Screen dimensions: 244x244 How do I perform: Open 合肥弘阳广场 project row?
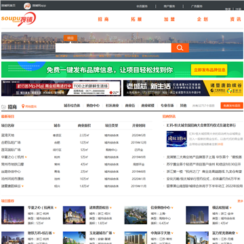pos(11,142)
